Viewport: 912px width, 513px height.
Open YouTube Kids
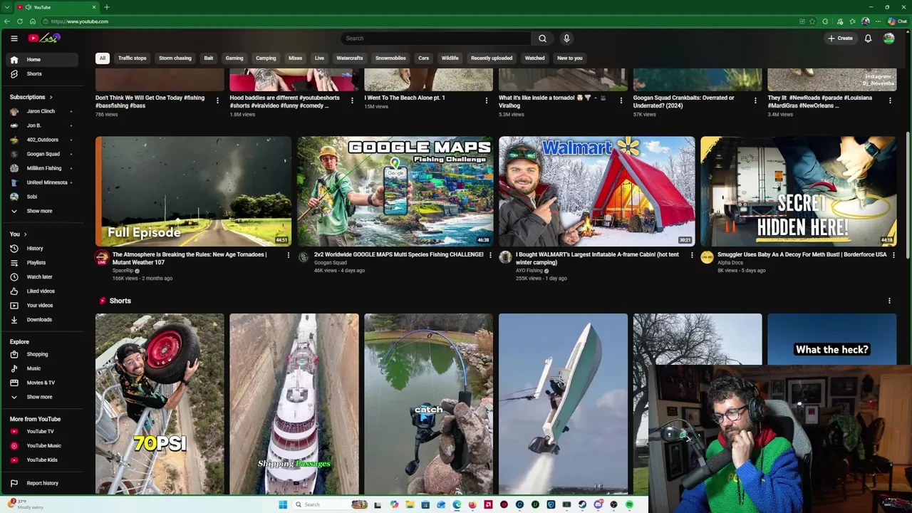click(x=42, y=460)
